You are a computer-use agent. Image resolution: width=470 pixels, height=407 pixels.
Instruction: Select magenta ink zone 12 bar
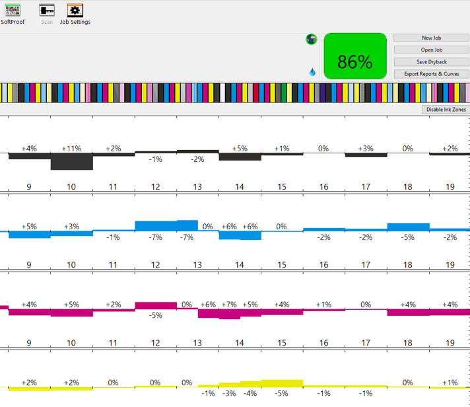[x=156, y=306]
